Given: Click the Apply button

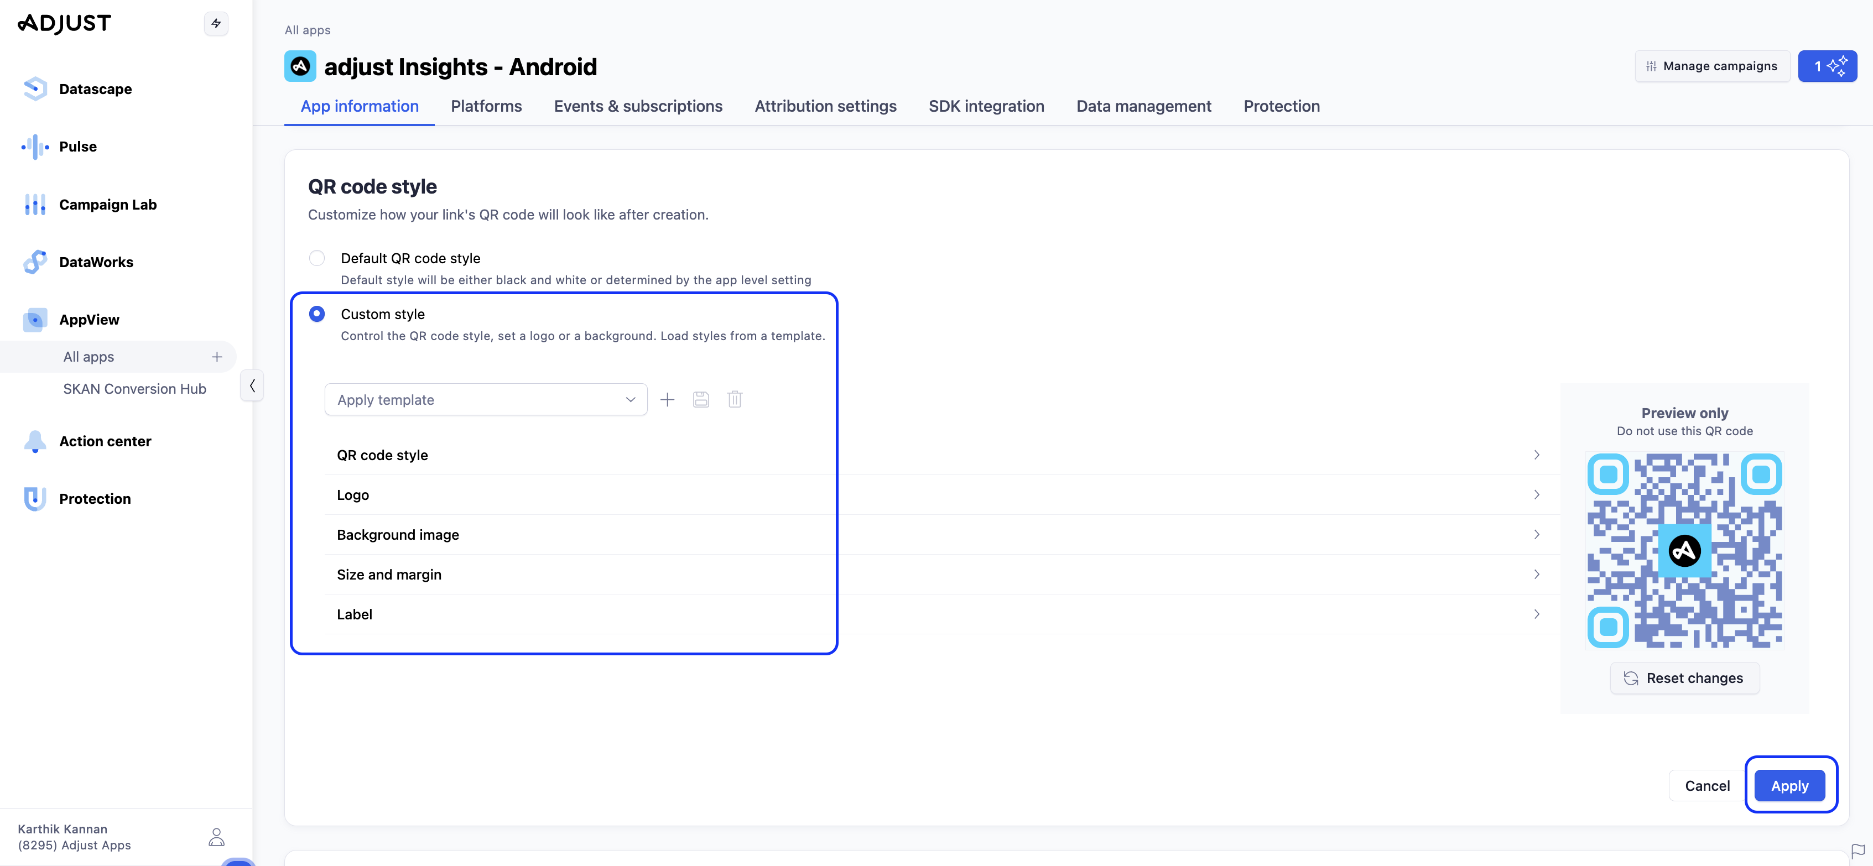Looking at the screenshot, I should [1789, 785].
